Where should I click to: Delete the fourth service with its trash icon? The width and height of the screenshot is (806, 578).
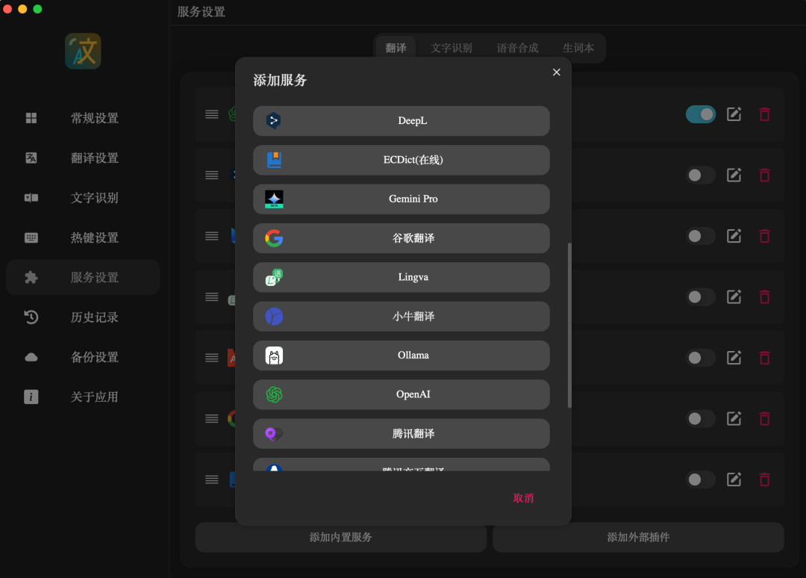coord(764,297)
